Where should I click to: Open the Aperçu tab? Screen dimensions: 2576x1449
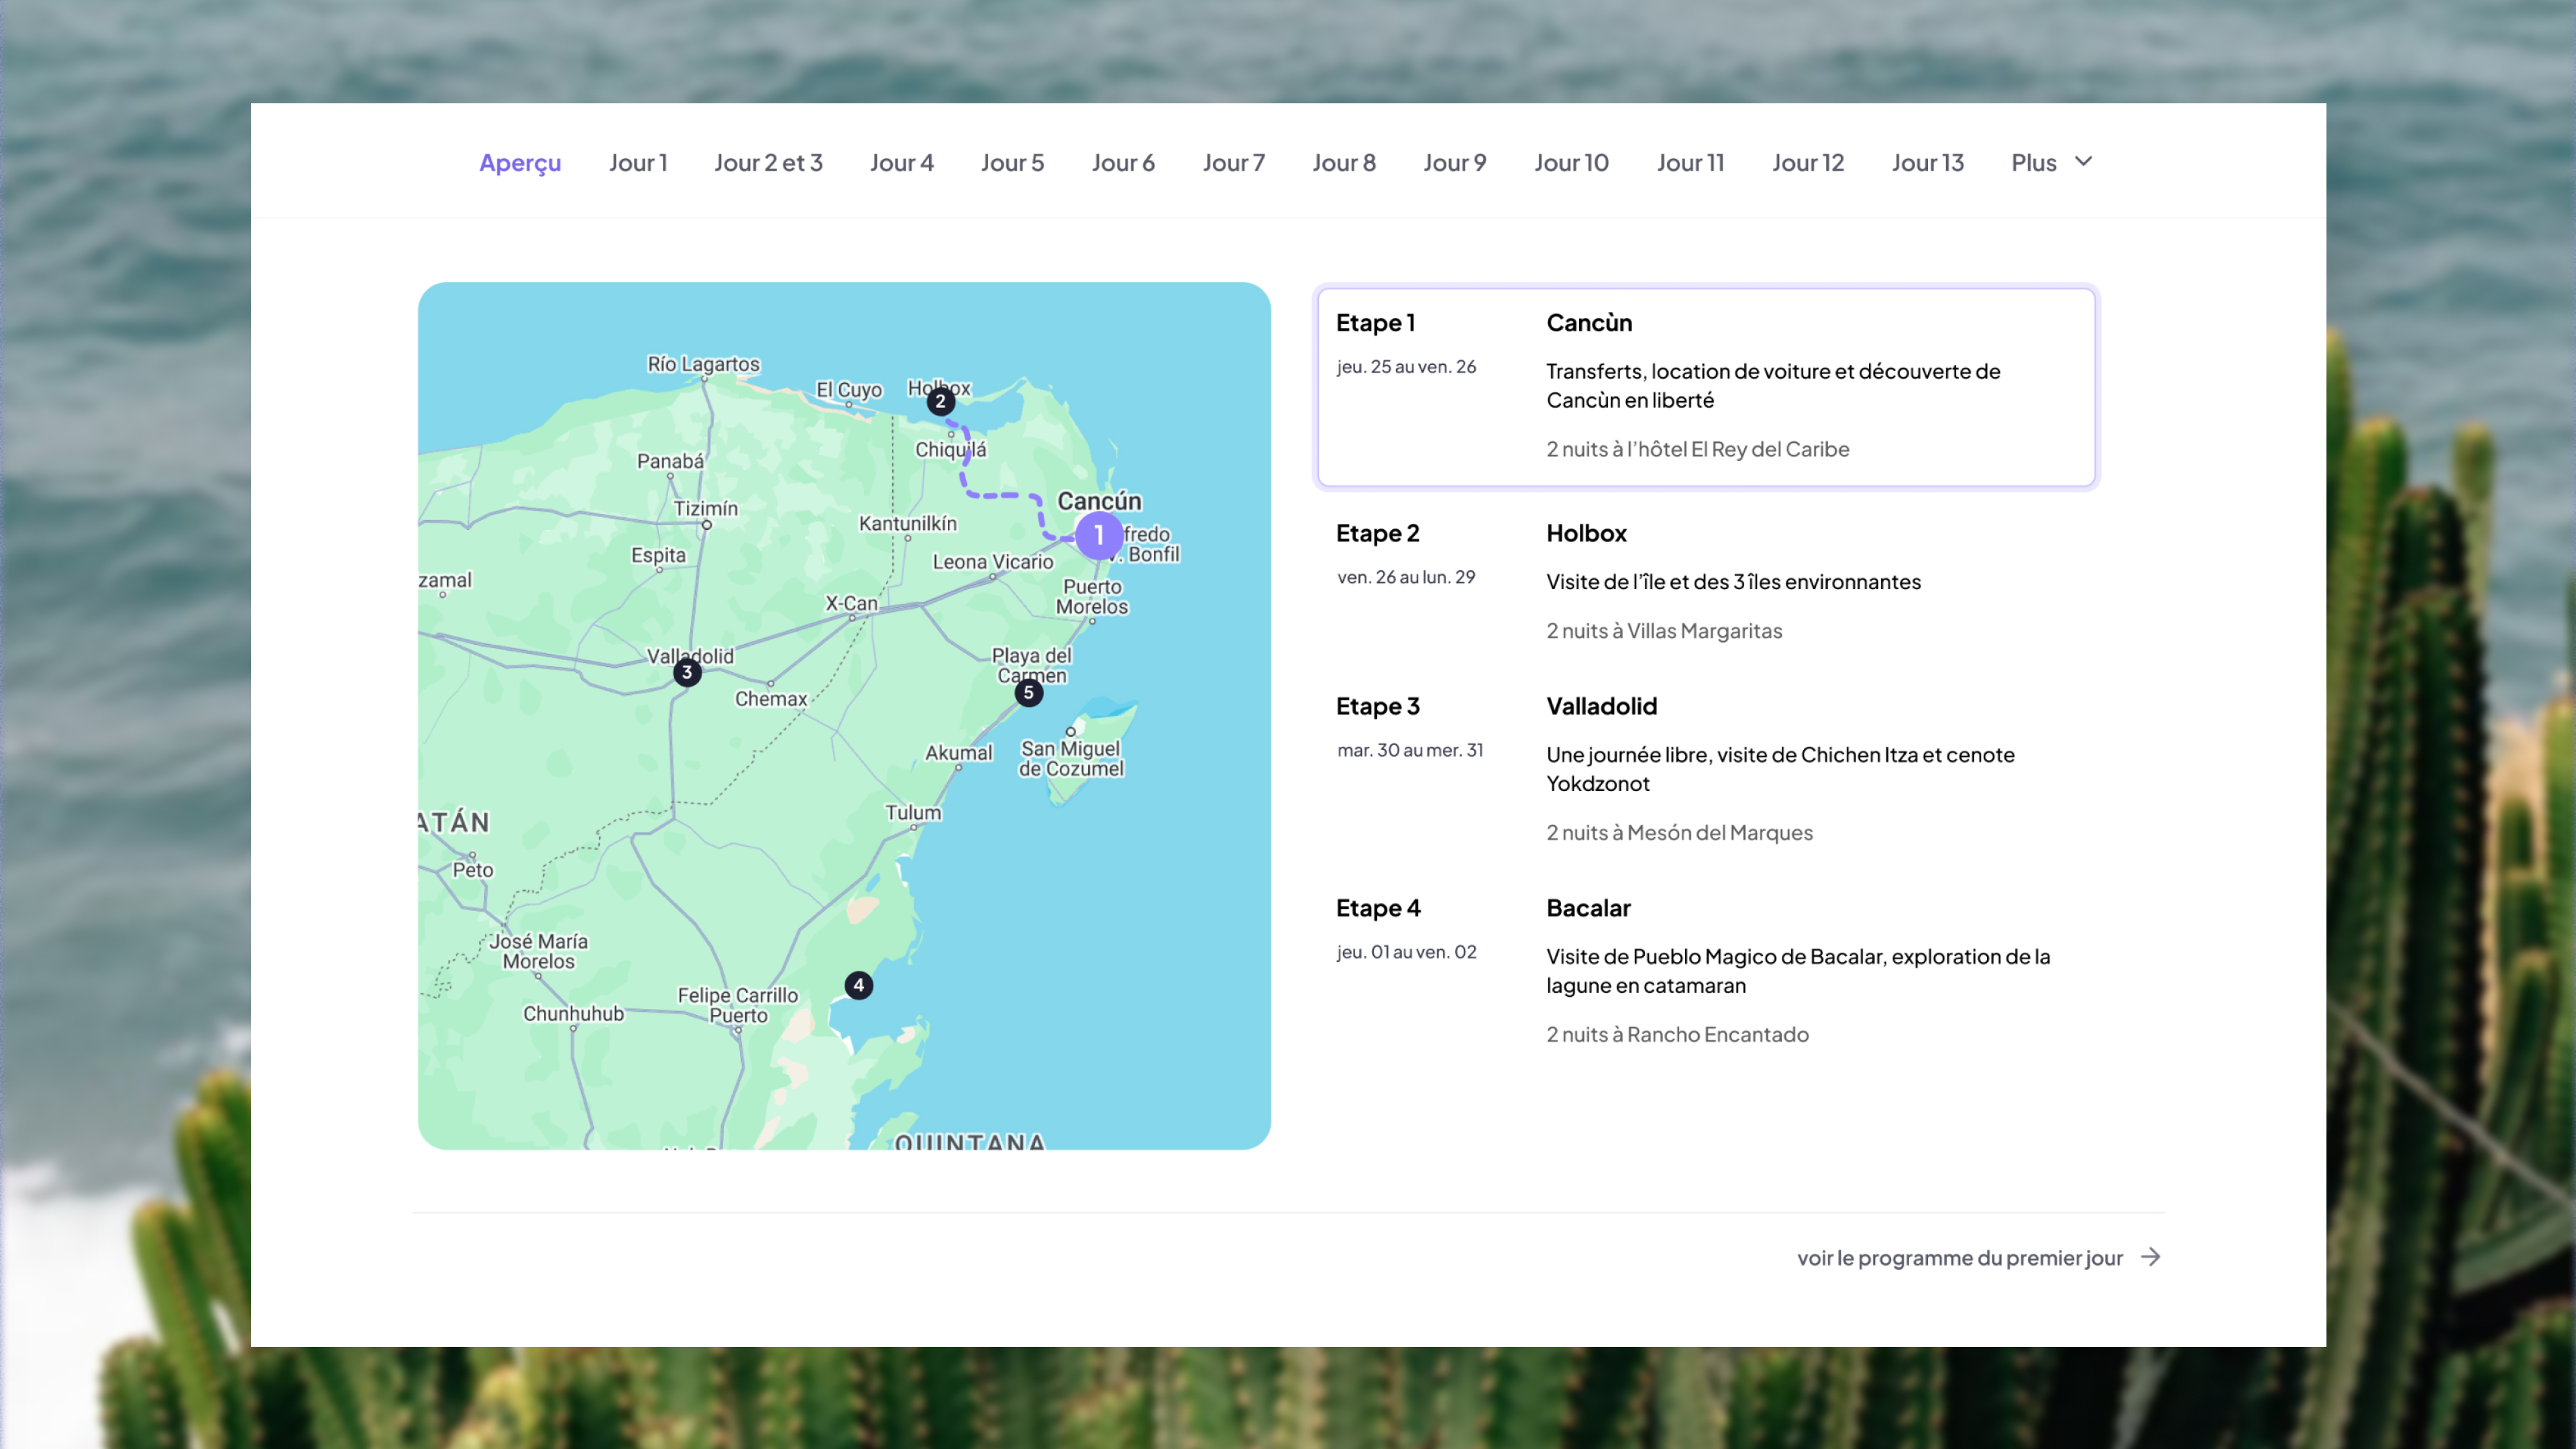coord(520,162)
